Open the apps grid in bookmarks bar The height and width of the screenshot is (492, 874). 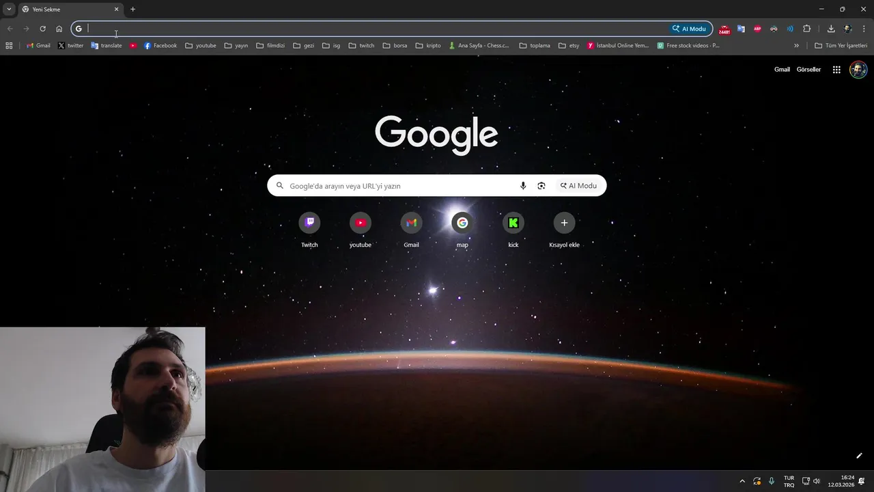[x=9, y=46]
